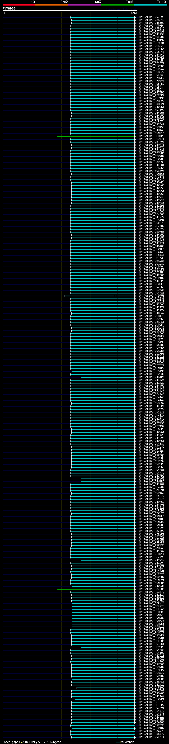Open hit UniRef100_P04784
The width and height of the screenshot is (169, 744).
(x=151, y=650)
